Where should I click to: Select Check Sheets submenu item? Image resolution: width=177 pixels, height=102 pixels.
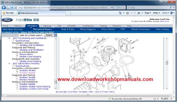[108, 29]
